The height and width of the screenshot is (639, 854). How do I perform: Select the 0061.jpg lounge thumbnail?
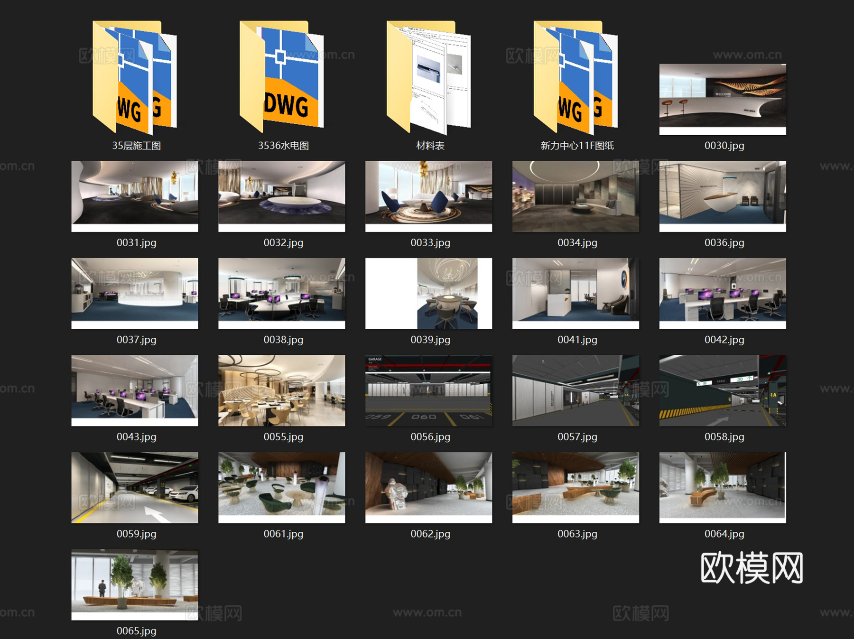282,488
